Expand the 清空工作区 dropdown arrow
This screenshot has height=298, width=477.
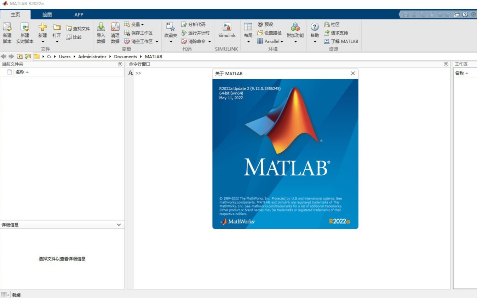click(x=157, y=42)
